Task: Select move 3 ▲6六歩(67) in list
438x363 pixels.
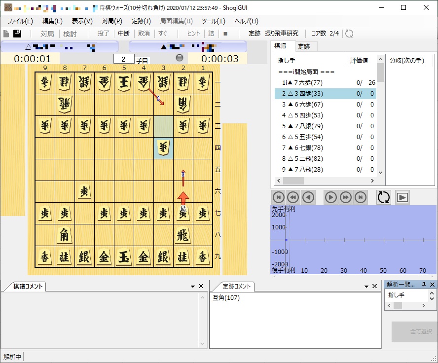Action: (x=326, y=105)
